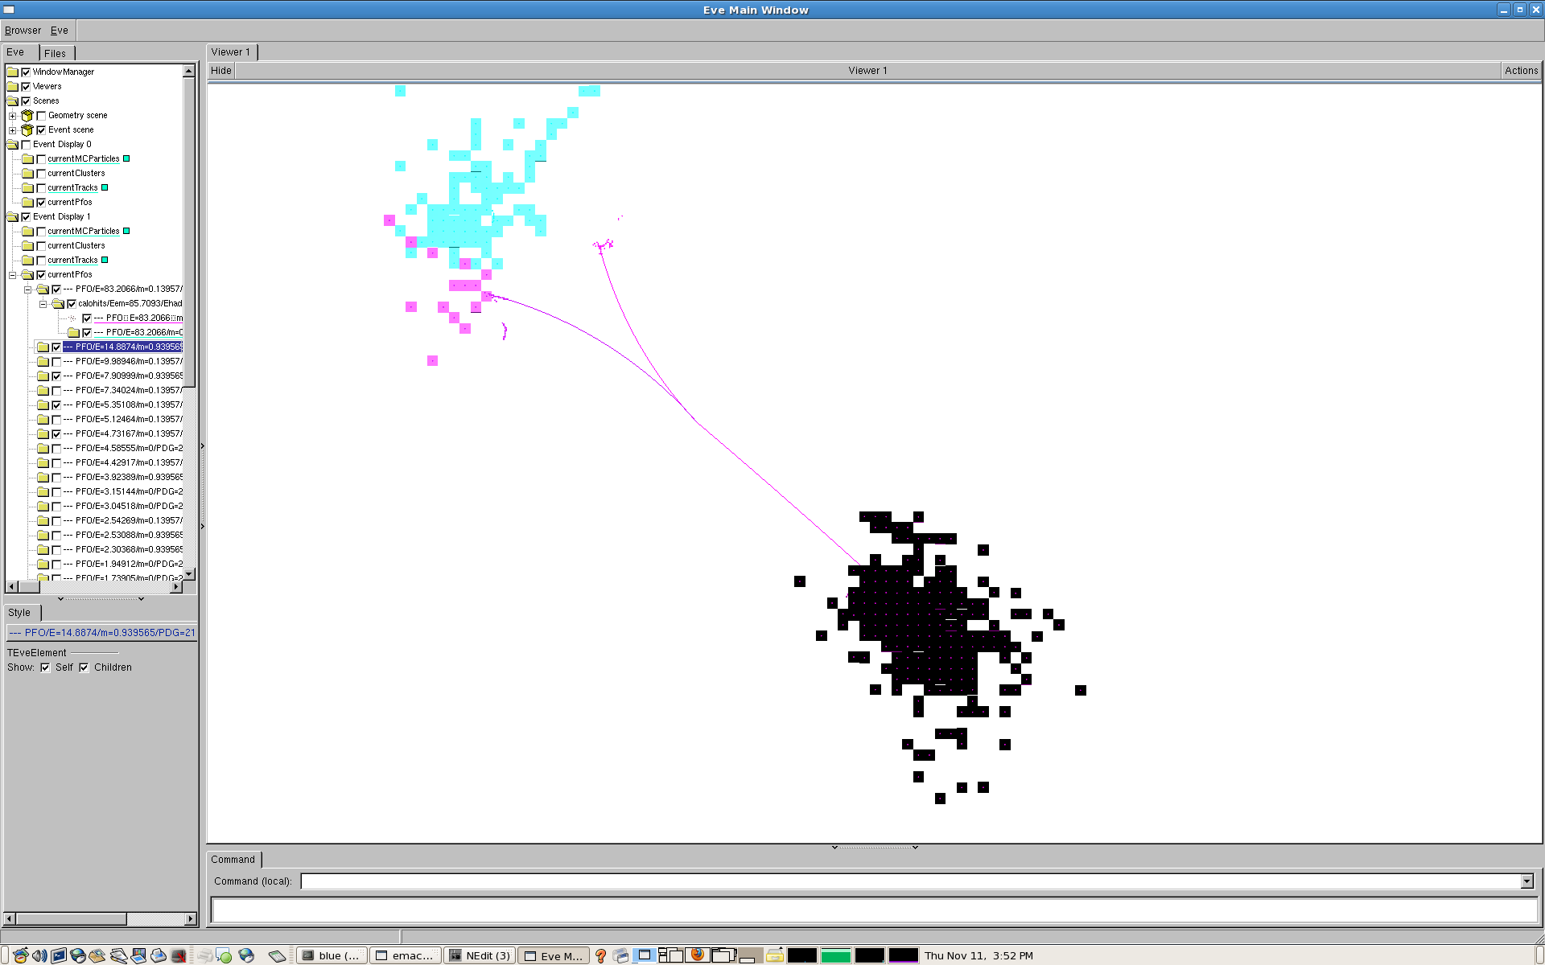1545x965 pixels.
Task: Enable the Geometry scene checkbox
Action: 41,116
